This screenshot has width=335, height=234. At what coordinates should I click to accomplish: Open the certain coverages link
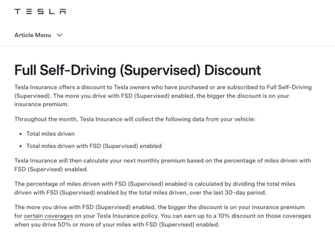tap(48, 216)
